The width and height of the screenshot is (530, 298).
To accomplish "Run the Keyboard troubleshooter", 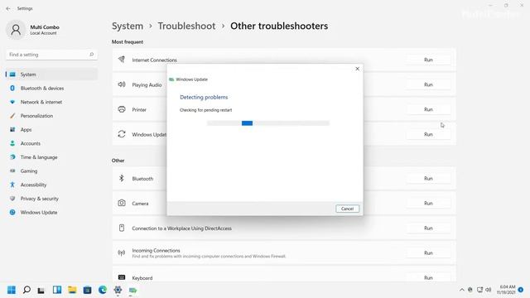I will pos(428,278).
